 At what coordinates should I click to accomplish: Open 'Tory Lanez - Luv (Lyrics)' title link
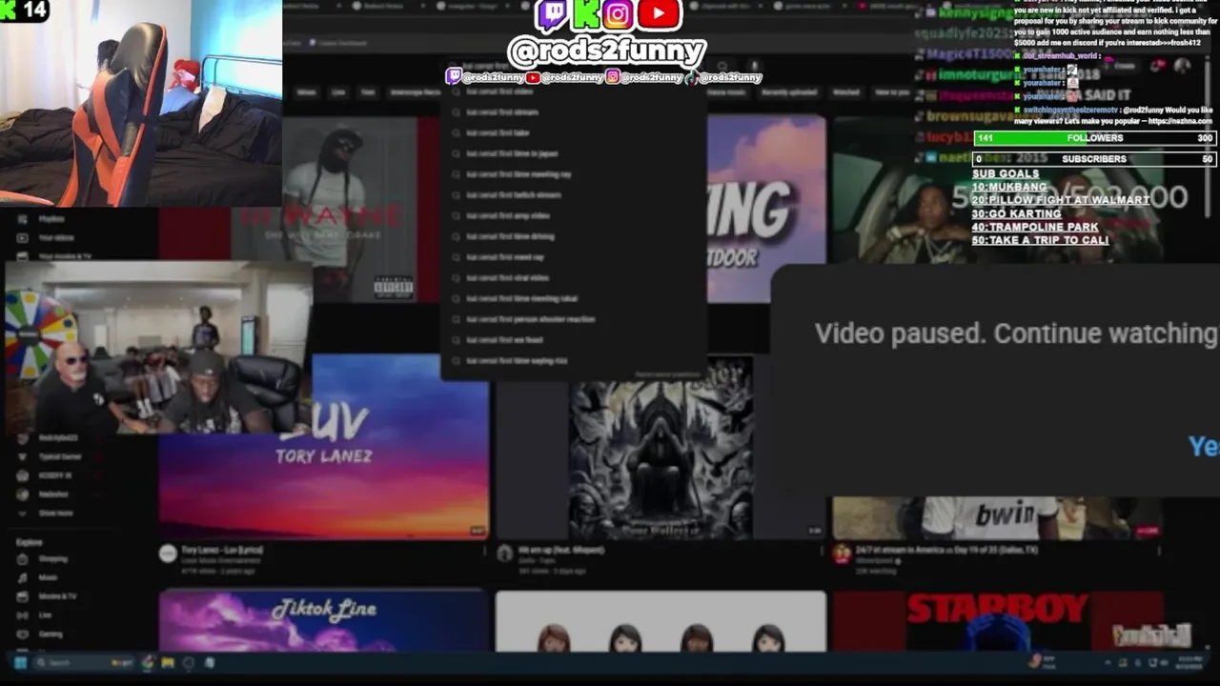221,550
